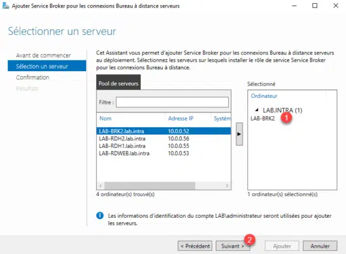The image size is (346, 254).
Task: Click the horizontal scrollbar thumb in the server list
Action: tap(150, 185)
